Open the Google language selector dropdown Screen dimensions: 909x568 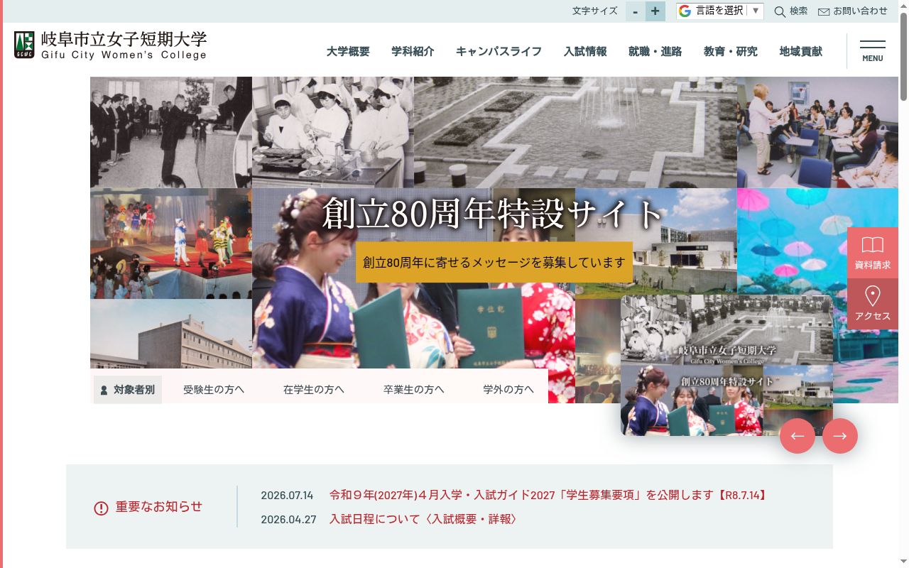pyautogui.click(x=719, y=11)
